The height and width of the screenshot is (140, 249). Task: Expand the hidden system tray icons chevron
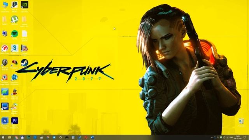[212, 137]
